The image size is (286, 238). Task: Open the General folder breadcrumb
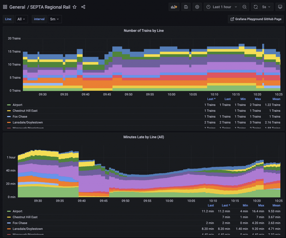tap(17, 7)
